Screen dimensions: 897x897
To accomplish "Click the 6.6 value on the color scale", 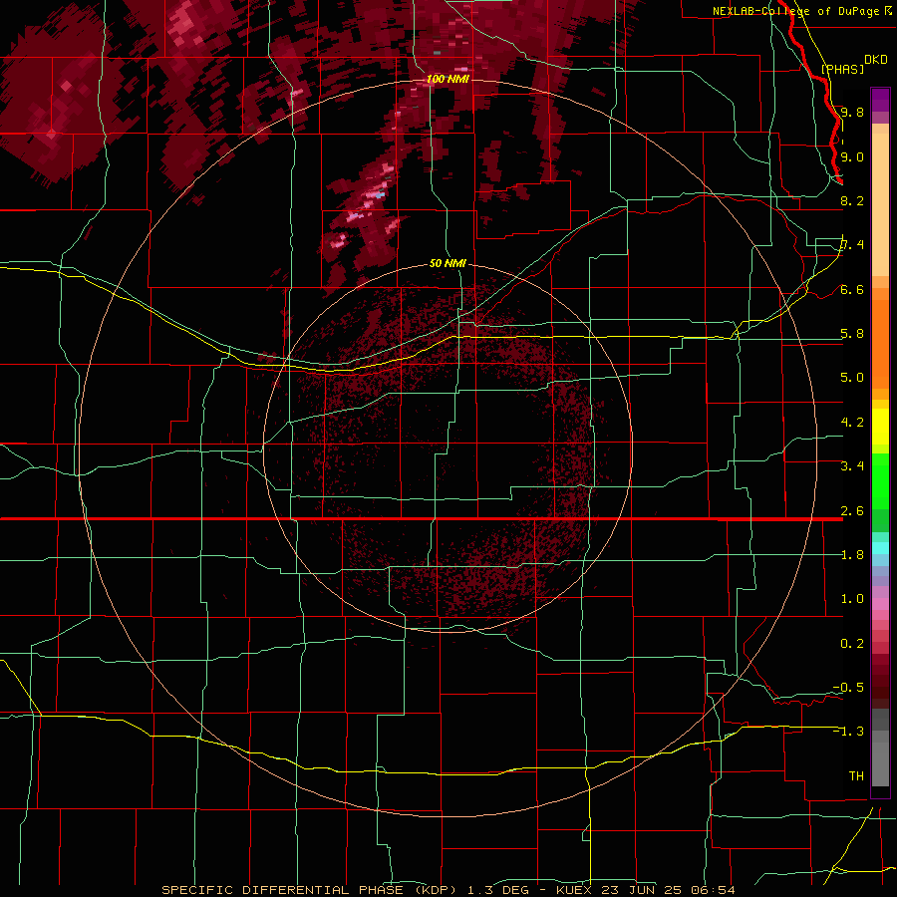I will coord(852,289).
